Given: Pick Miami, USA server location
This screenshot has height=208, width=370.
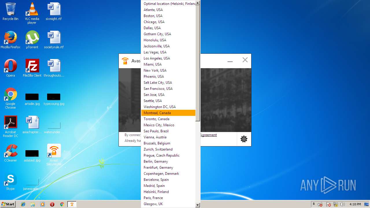Looking at the screenshot, I should [x=169, y=64].
